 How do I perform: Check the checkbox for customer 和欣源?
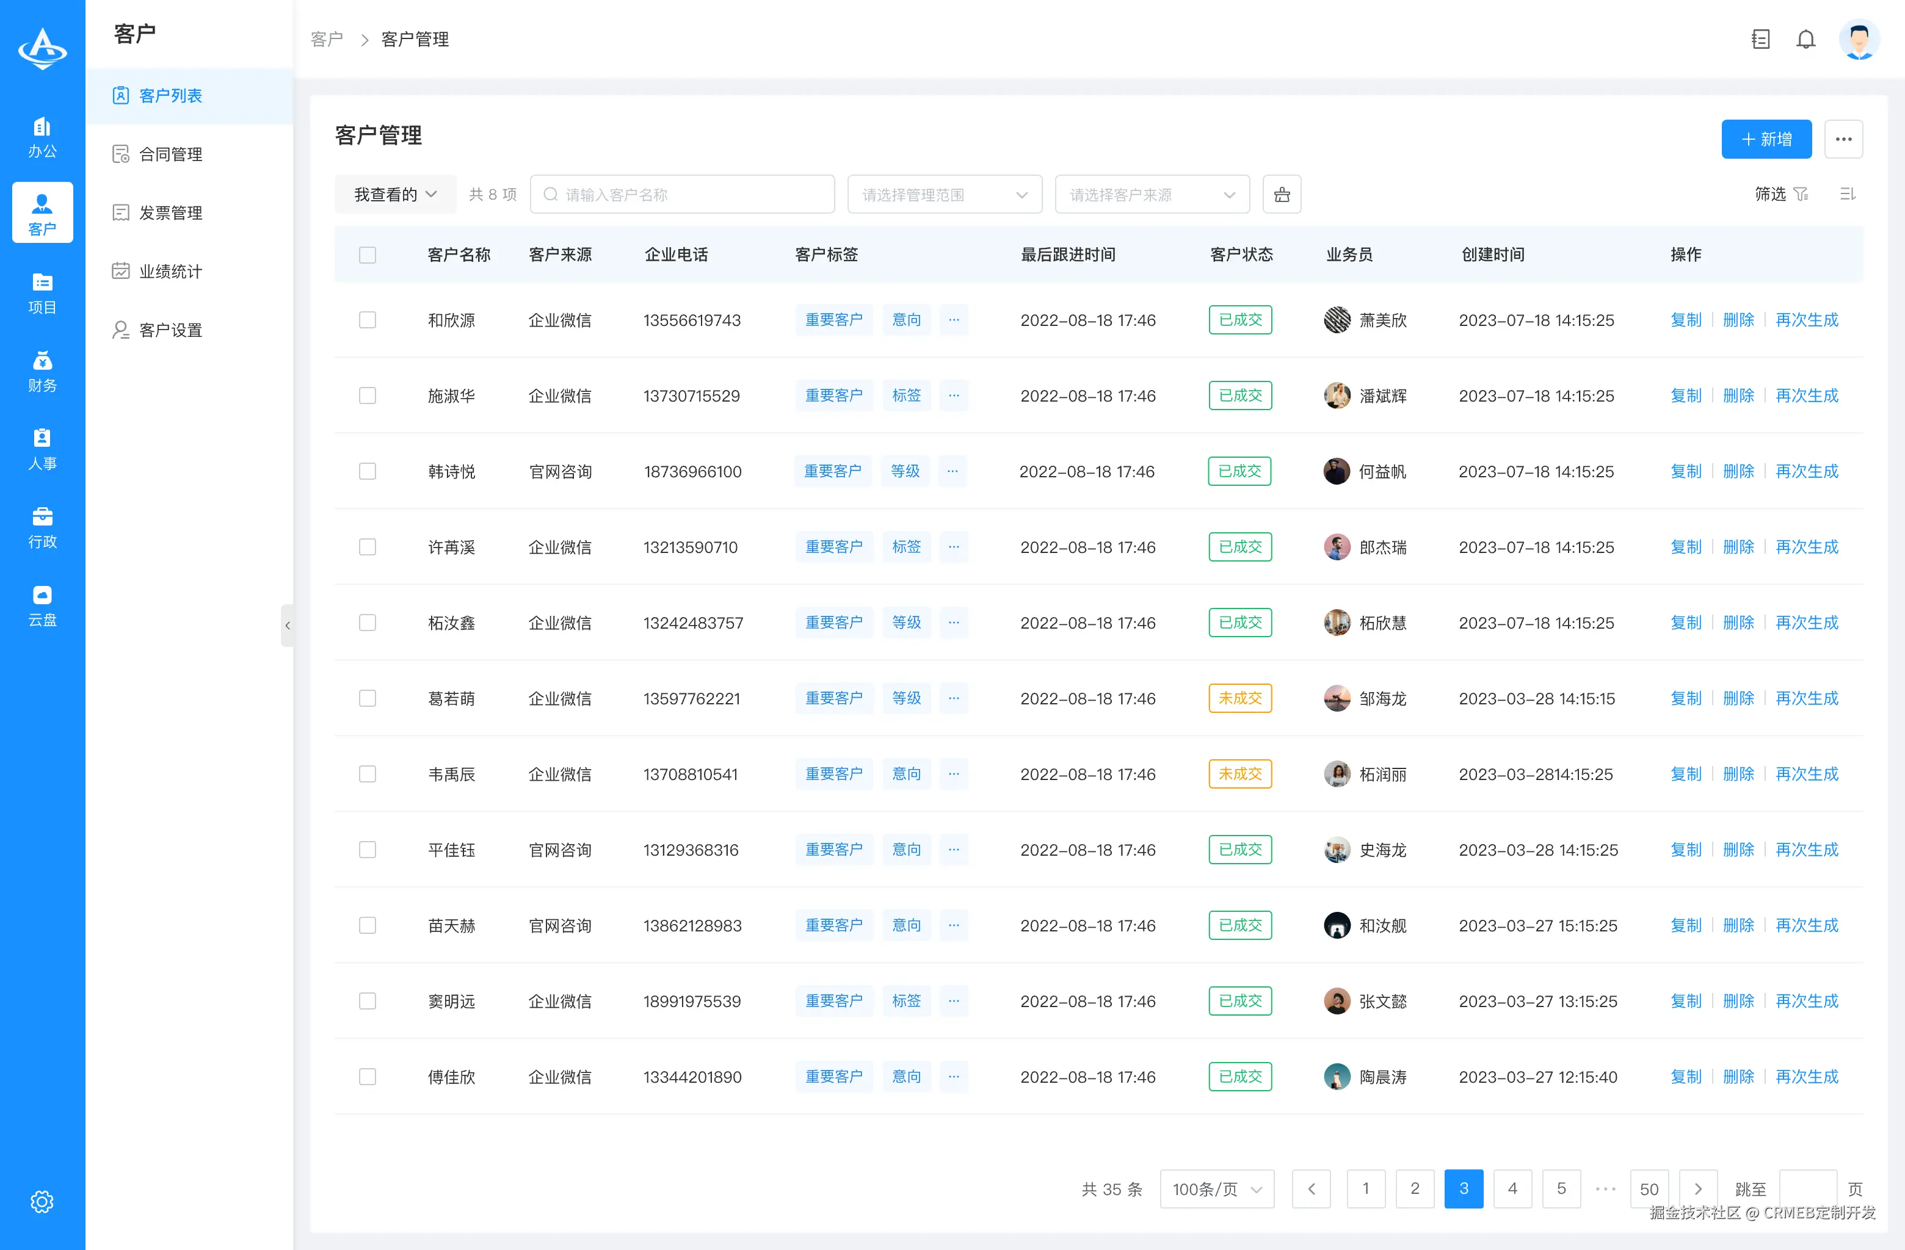point(368,319)
